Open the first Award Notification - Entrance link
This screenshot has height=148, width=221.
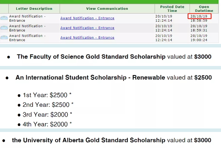[x=87, y=18]
